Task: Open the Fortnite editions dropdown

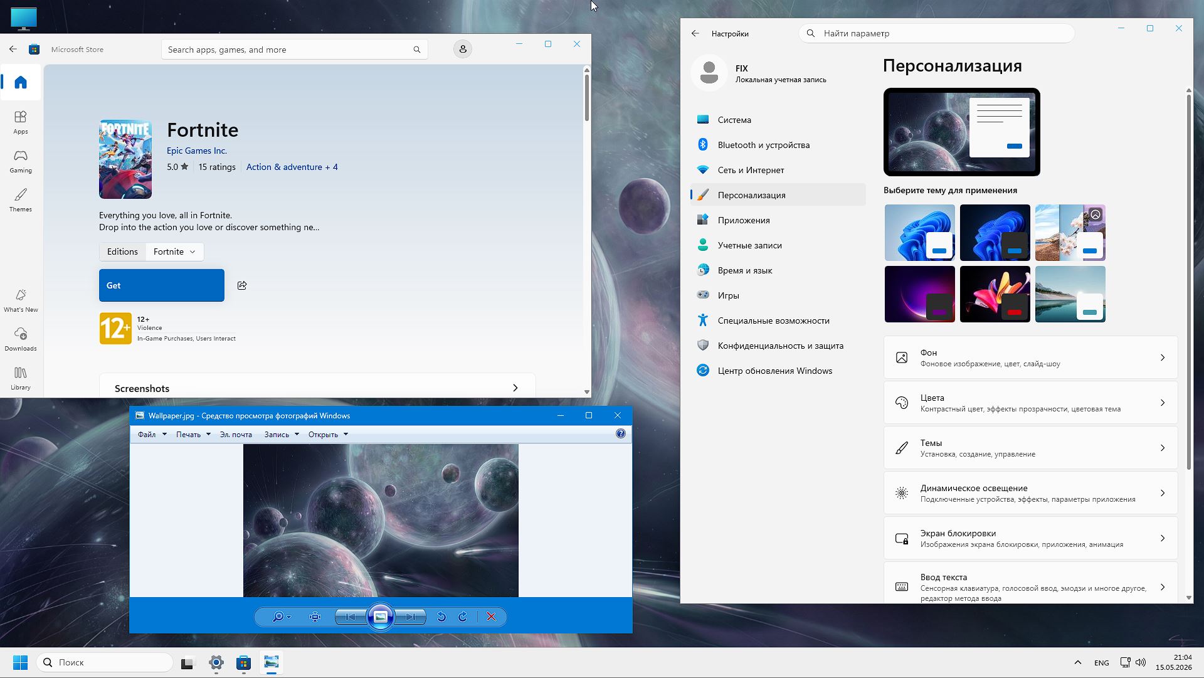Action: [x=174, y=252]
